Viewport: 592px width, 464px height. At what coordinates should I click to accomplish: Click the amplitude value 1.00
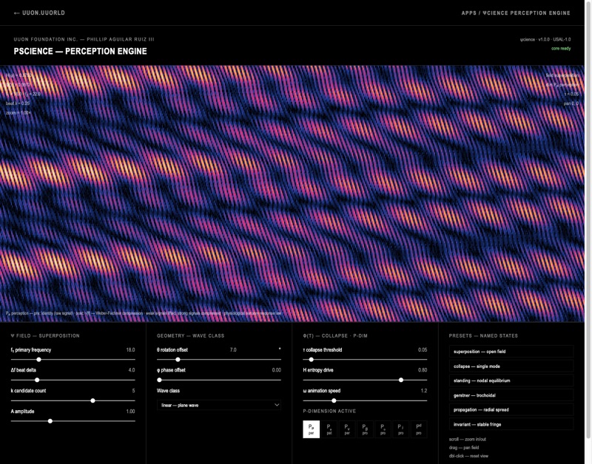click(130, 412)
